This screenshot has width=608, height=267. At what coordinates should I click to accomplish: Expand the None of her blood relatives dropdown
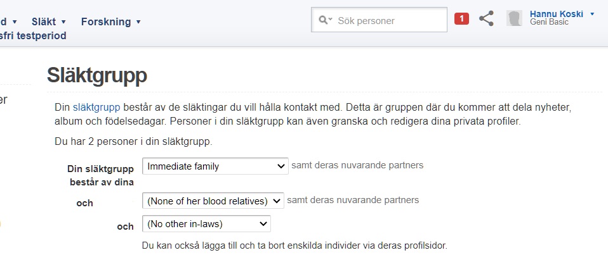[x=213, y=201]
